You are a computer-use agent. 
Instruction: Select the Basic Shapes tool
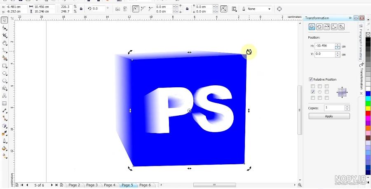[x=4, y=89]
